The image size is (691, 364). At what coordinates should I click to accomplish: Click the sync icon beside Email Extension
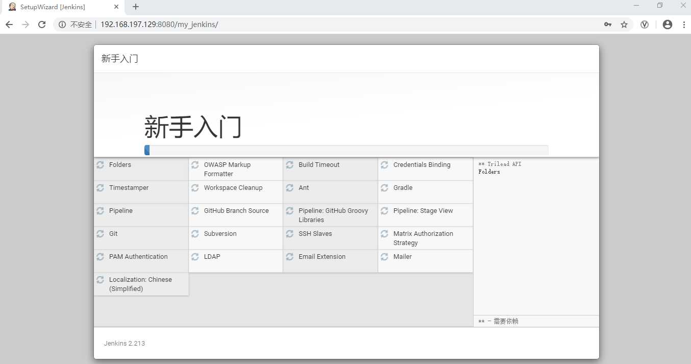point(290,257)
